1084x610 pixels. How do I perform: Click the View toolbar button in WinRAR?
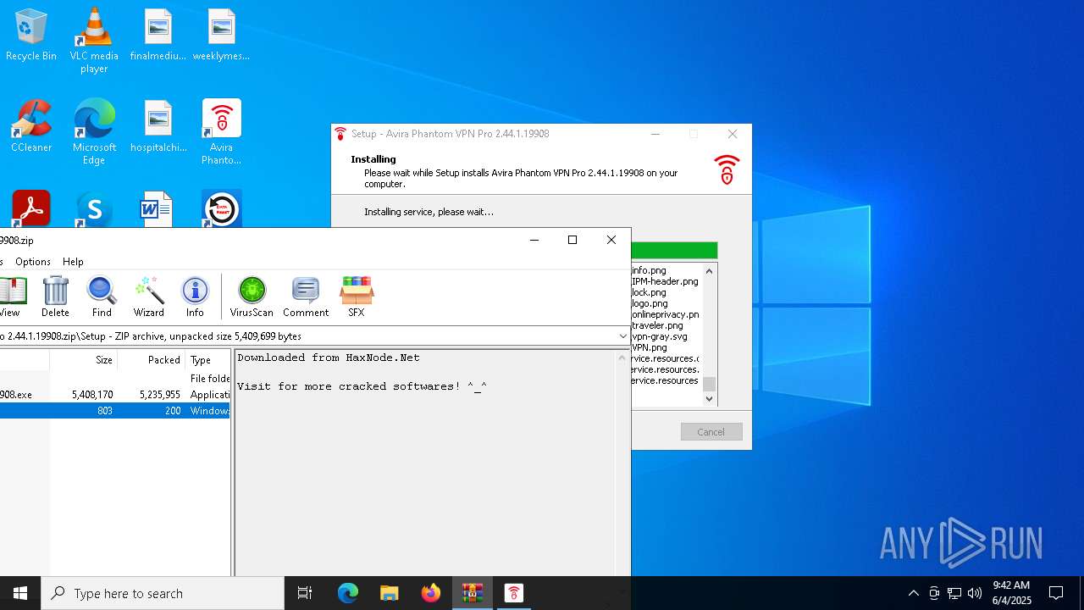(11, 297)
